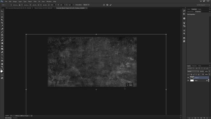
Task: Select the Eraser tool
Action: coord(2,40)
